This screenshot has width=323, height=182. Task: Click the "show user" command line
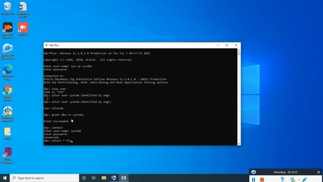tap(55, 89)
